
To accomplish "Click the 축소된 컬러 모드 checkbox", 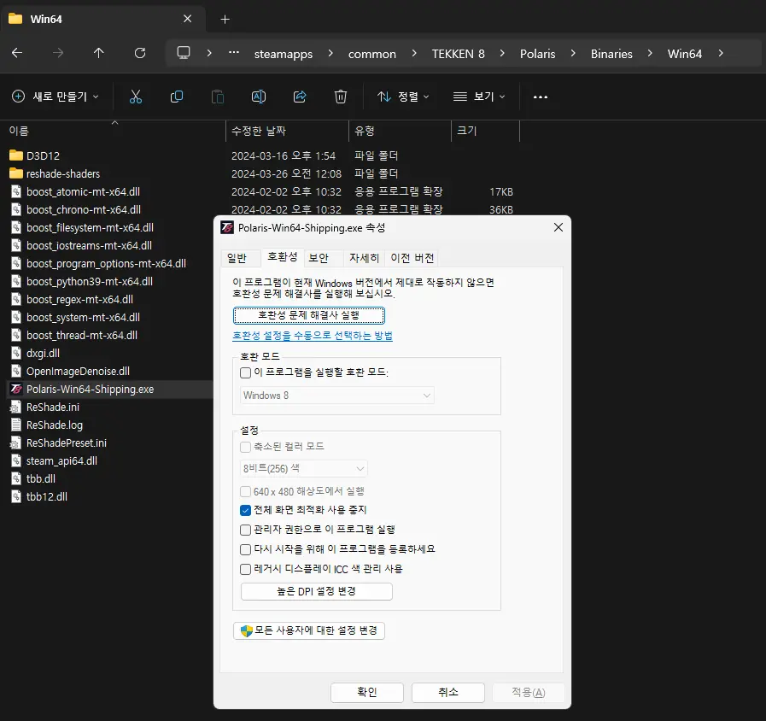I will coord(245,447).
